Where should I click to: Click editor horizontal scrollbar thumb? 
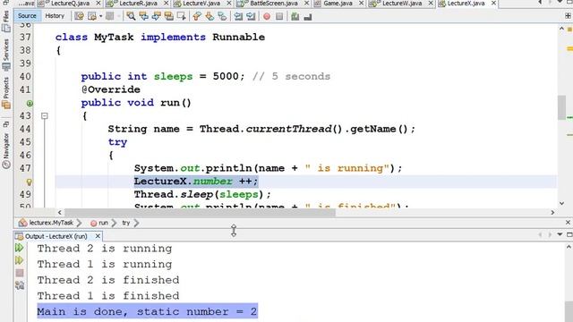pyautogui.click(x=200, y=212)
